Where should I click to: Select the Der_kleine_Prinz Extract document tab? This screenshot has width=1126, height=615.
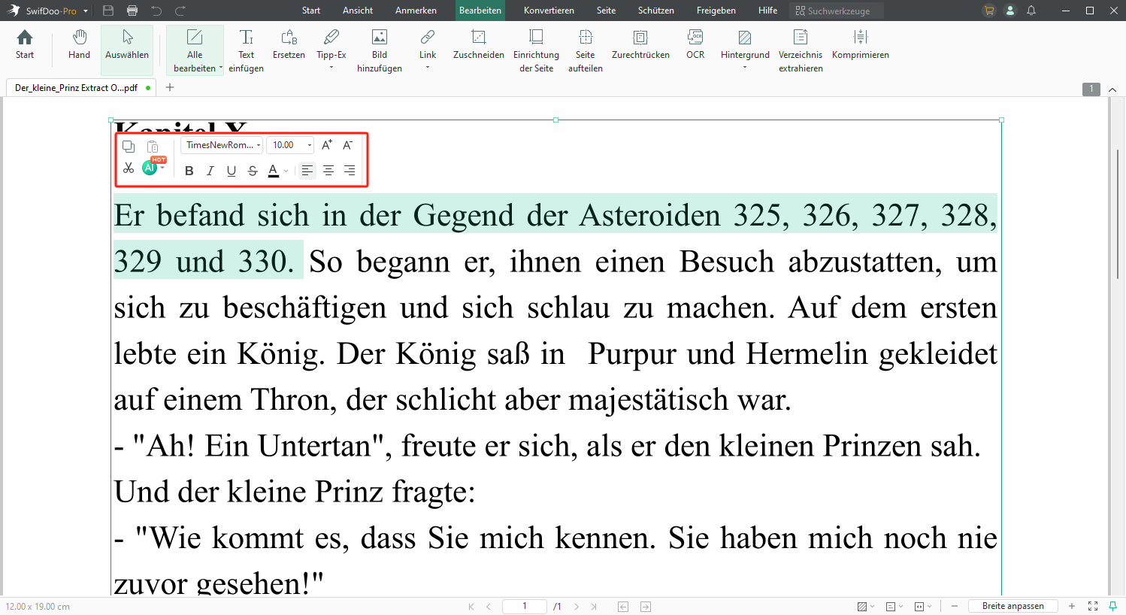[81, 87]
